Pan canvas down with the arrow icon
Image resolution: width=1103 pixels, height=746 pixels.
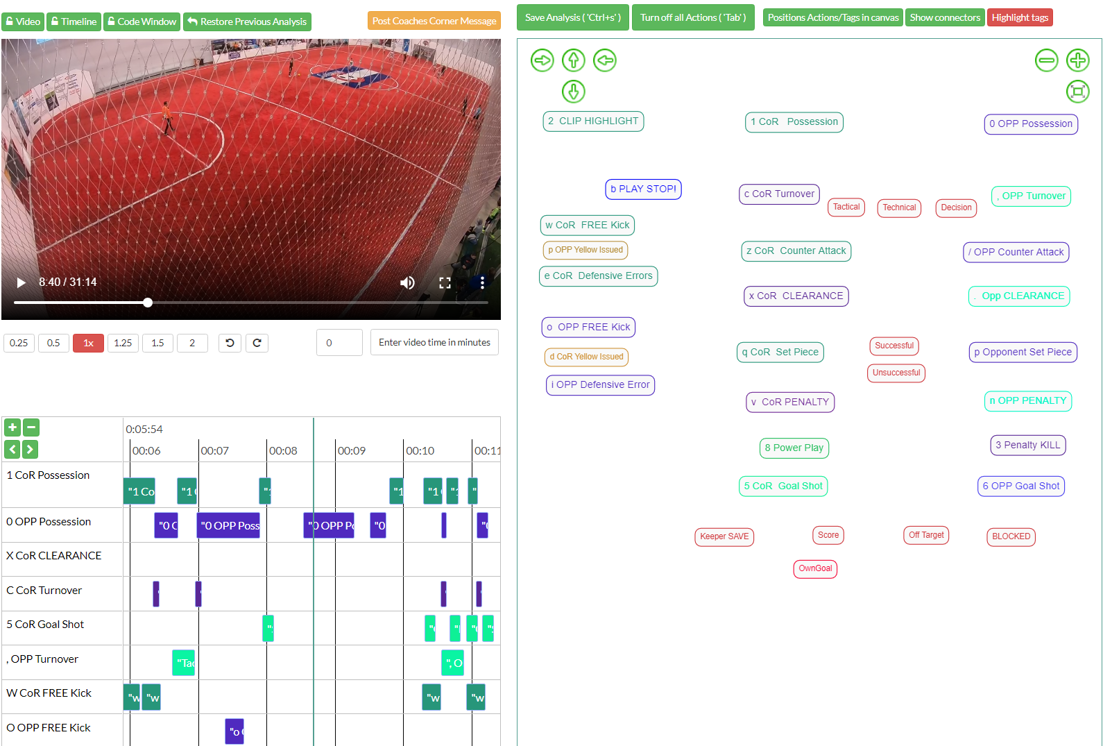click(573, 91)
